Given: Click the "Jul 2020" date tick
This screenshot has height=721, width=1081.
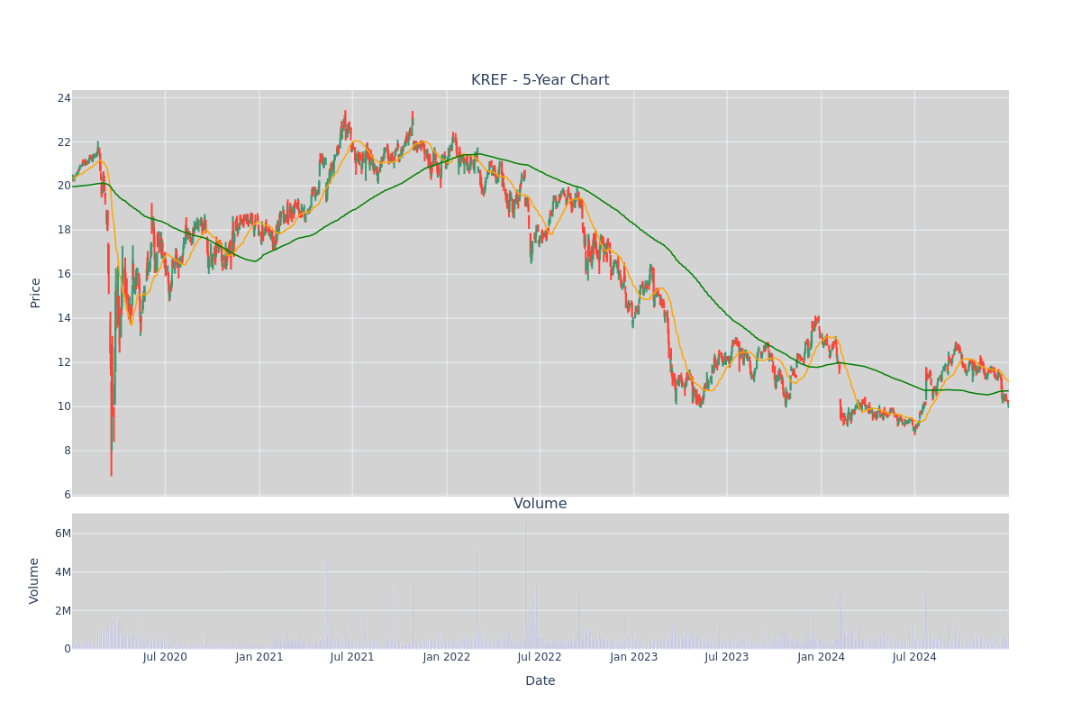Looking at the screenshot, I should (x=165, y=657).
